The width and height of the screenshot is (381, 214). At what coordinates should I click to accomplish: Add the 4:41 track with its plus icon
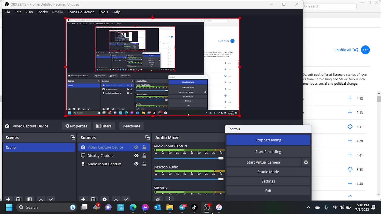350,155
